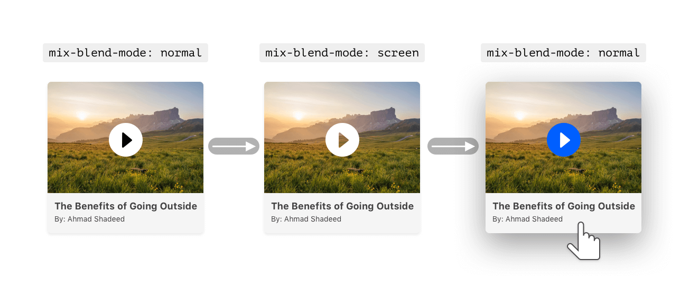Click the 'mix-blend-mode: normal' label above the third card
Viewport: 699px width, 297px height.
(563, 53)
